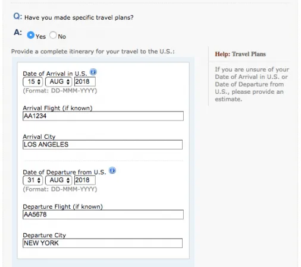Click the Date of Departure from U.S. label

pos(64,172)
